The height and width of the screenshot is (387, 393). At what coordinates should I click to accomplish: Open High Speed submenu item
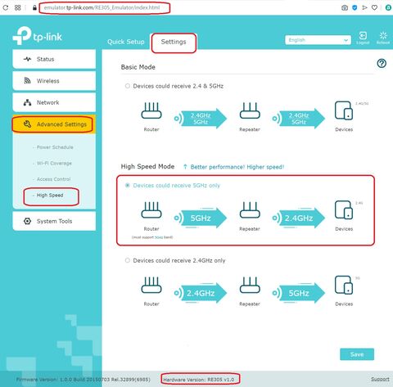(x=50, y=196)
